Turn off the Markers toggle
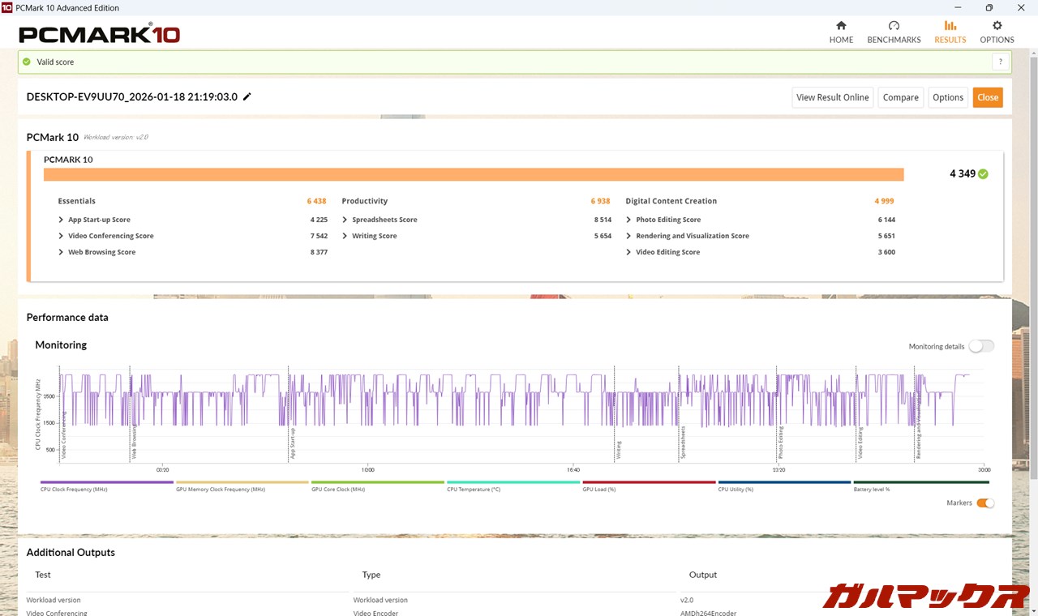The image size is (1038, 616). pos(984,503)
